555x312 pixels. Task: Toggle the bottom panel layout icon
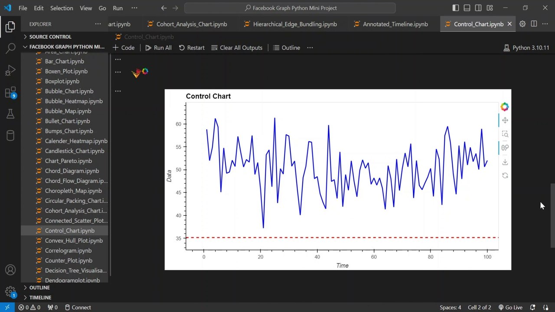pos(467,8)
